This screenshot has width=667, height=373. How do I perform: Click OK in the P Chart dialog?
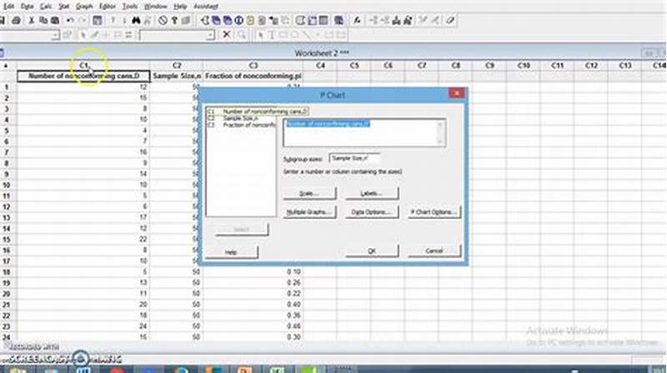point(372,251)
